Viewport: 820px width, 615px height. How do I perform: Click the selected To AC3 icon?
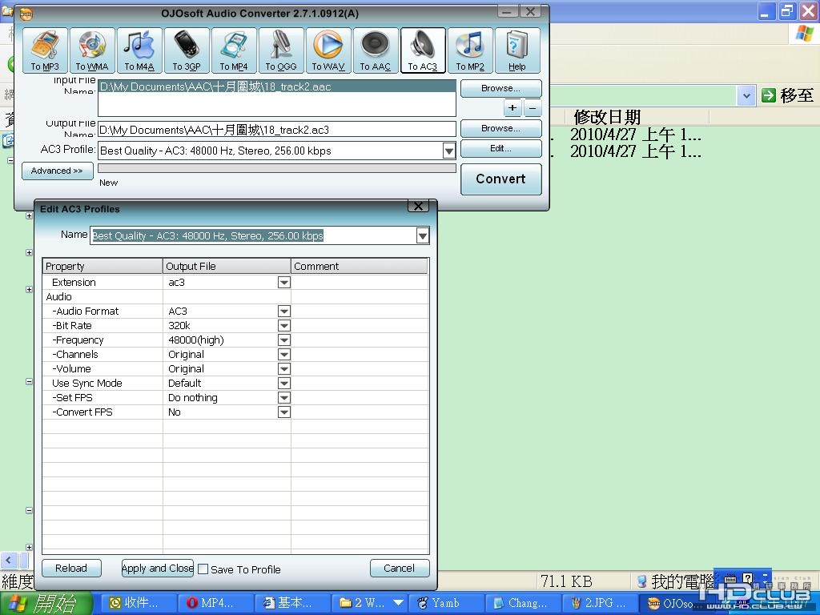click(423, 50)
